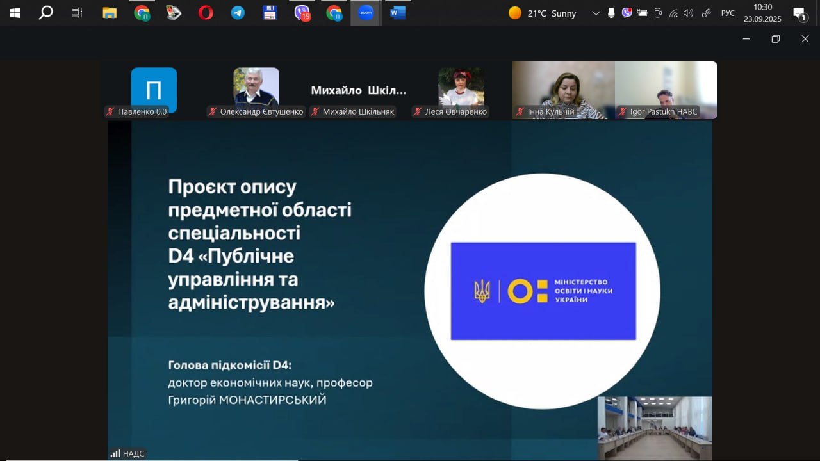Select the Zoom taskbar icon
Image resolution: width=820 pixels, height=461 pixels.
(366, 13)
